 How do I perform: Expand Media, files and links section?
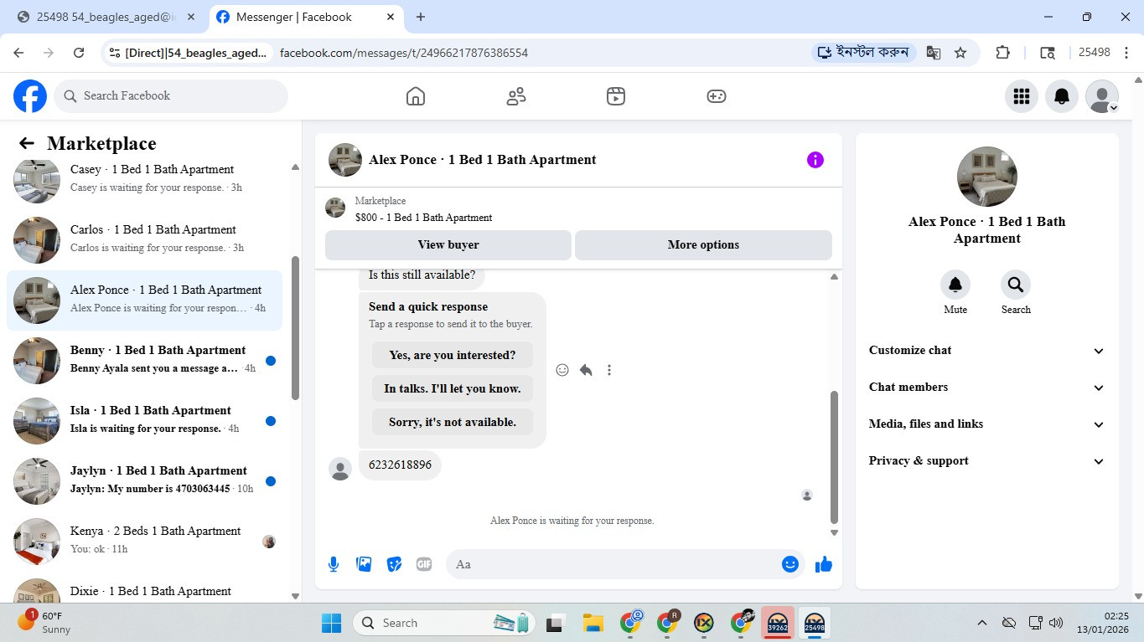(986, 424)
